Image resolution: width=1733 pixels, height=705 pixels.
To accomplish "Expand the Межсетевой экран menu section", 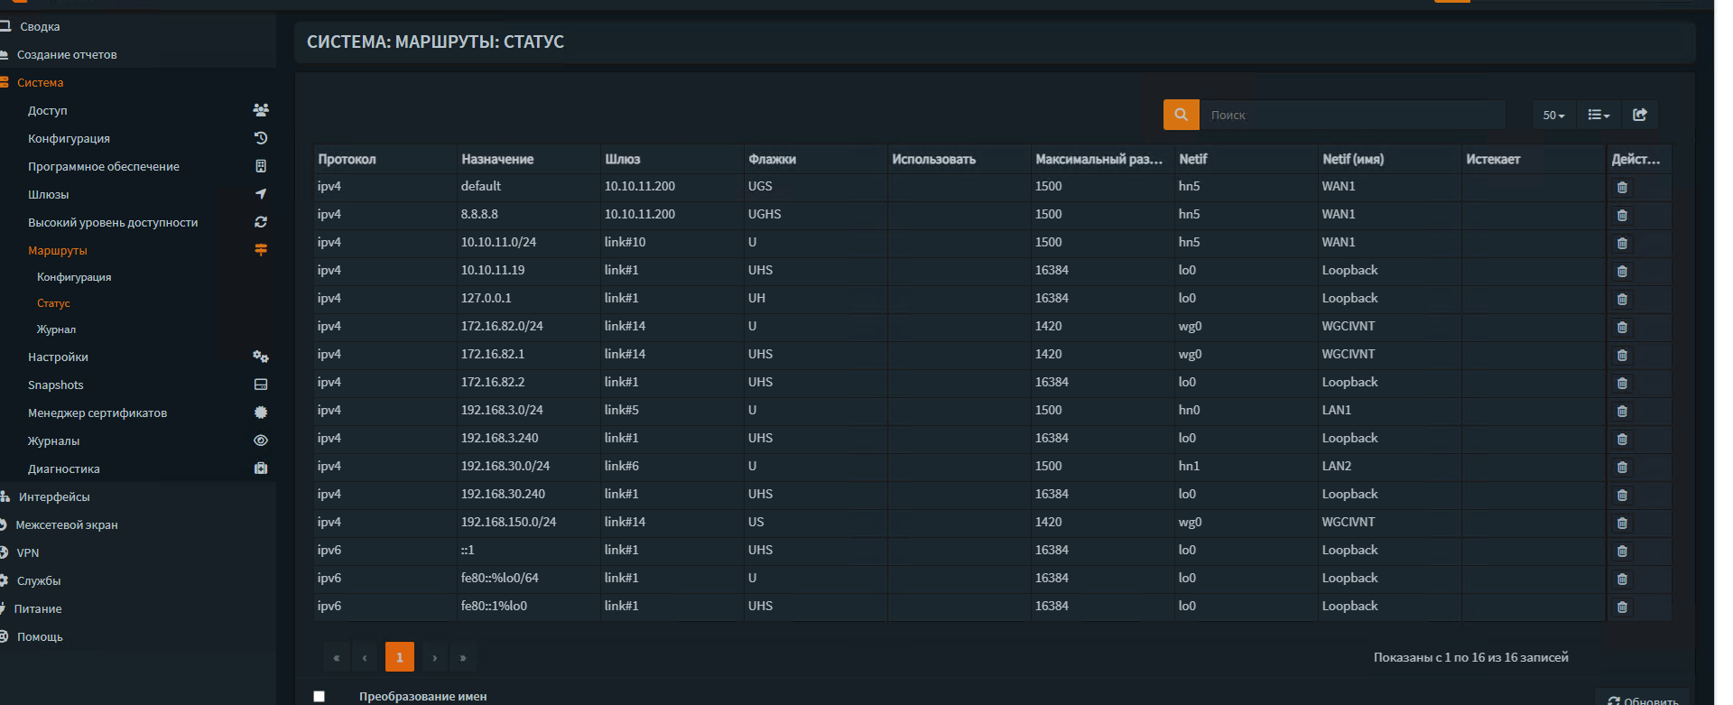I will [x=67, y=524].
